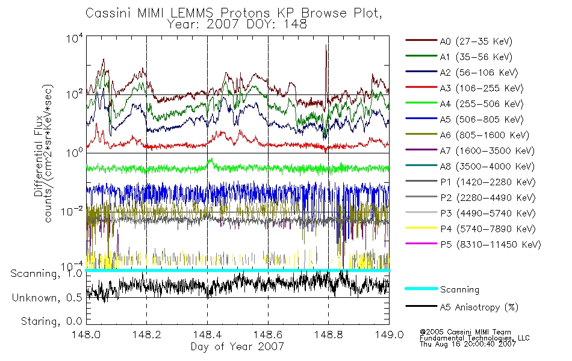Click the 148.4 x-axis tick label
Image resolution: width=572 pixels, height=361 pixels.
[x=208, y=335]
